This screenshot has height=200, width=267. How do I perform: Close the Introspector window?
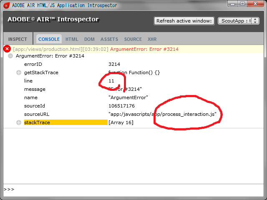point(255,4)
